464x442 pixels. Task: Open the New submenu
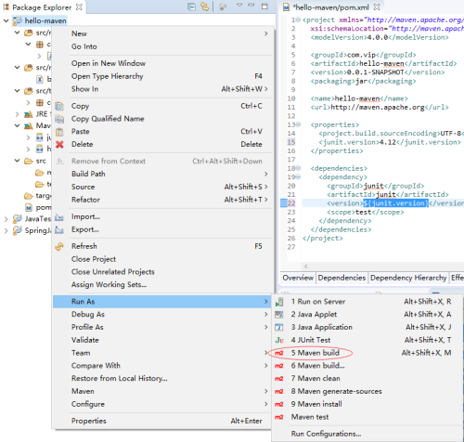tap(162, 33)
